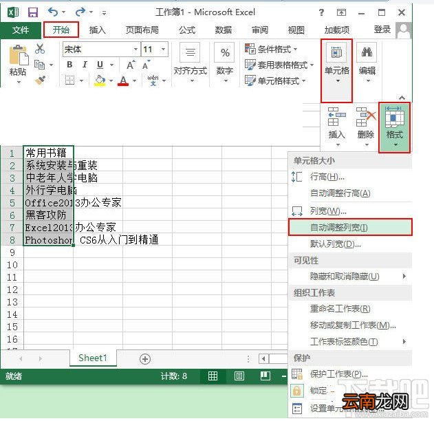Open the font name box showing 宋体
434x421 pixels.
tap(101, 50)
